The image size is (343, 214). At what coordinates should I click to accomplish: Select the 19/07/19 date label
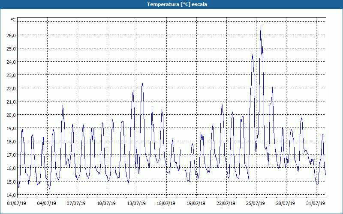(x=196, y=204)
